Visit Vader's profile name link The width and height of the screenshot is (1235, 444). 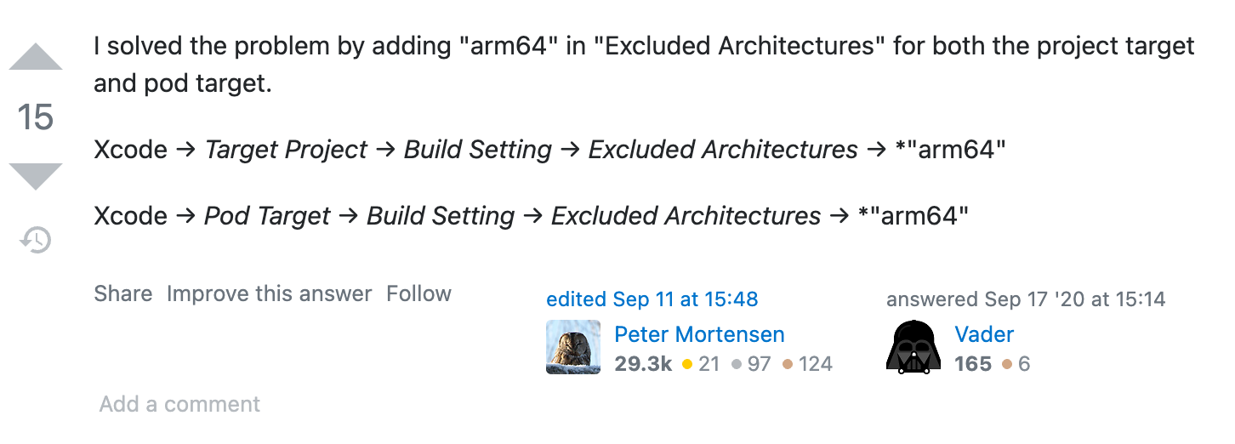click(984, 334)
